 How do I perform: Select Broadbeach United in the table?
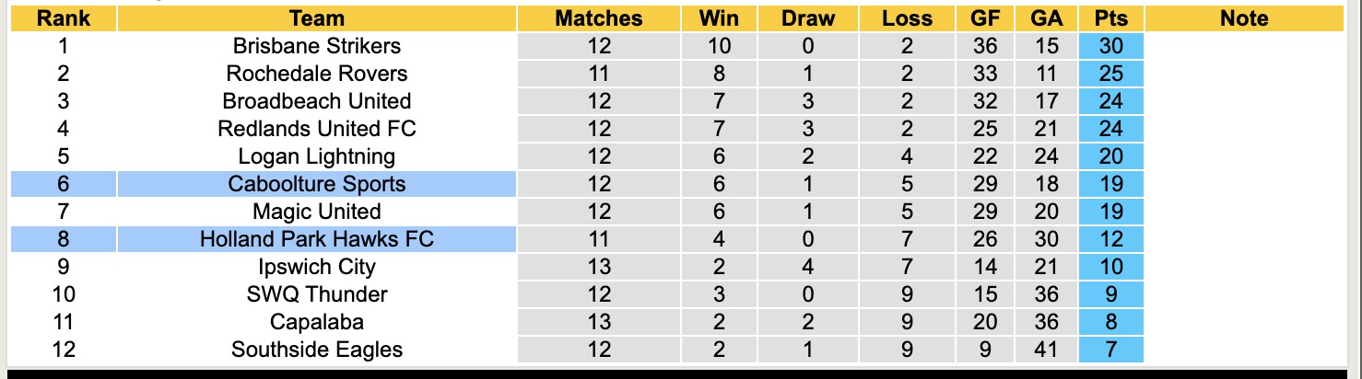click(316, 101)
